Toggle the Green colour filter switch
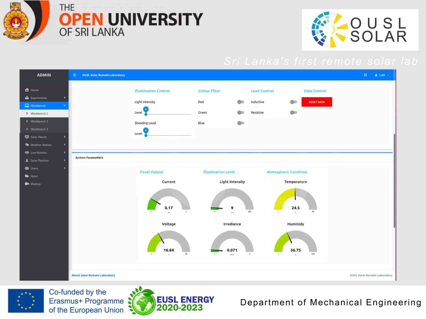This screenshot has height=319, width=426. coord(240,113)
